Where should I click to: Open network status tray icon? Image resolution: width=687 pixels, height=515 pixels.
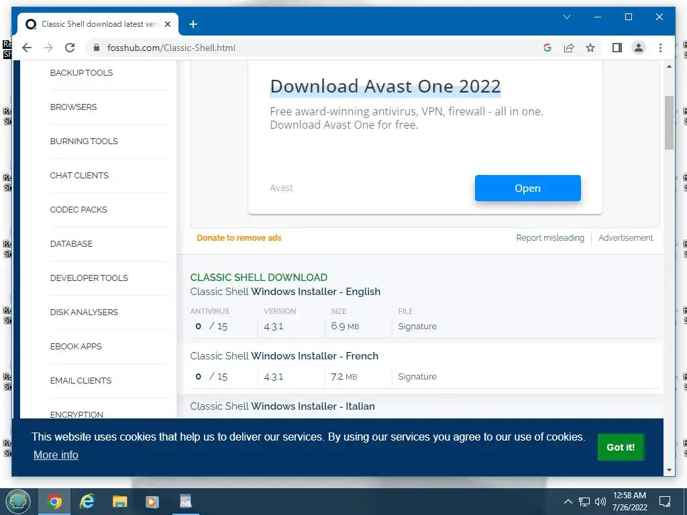point(584,502)
